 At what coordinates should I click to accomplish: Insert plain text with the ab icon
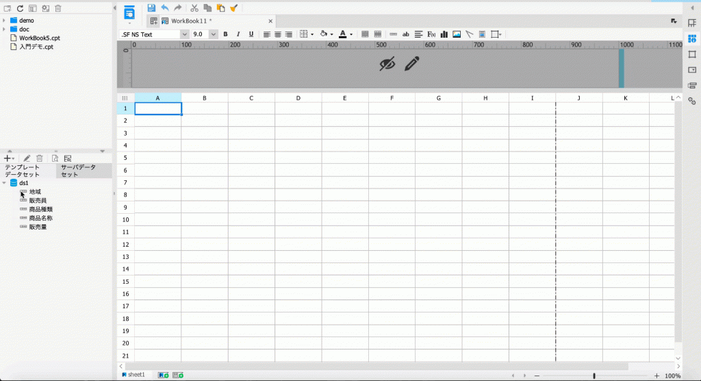coord(406,34)
